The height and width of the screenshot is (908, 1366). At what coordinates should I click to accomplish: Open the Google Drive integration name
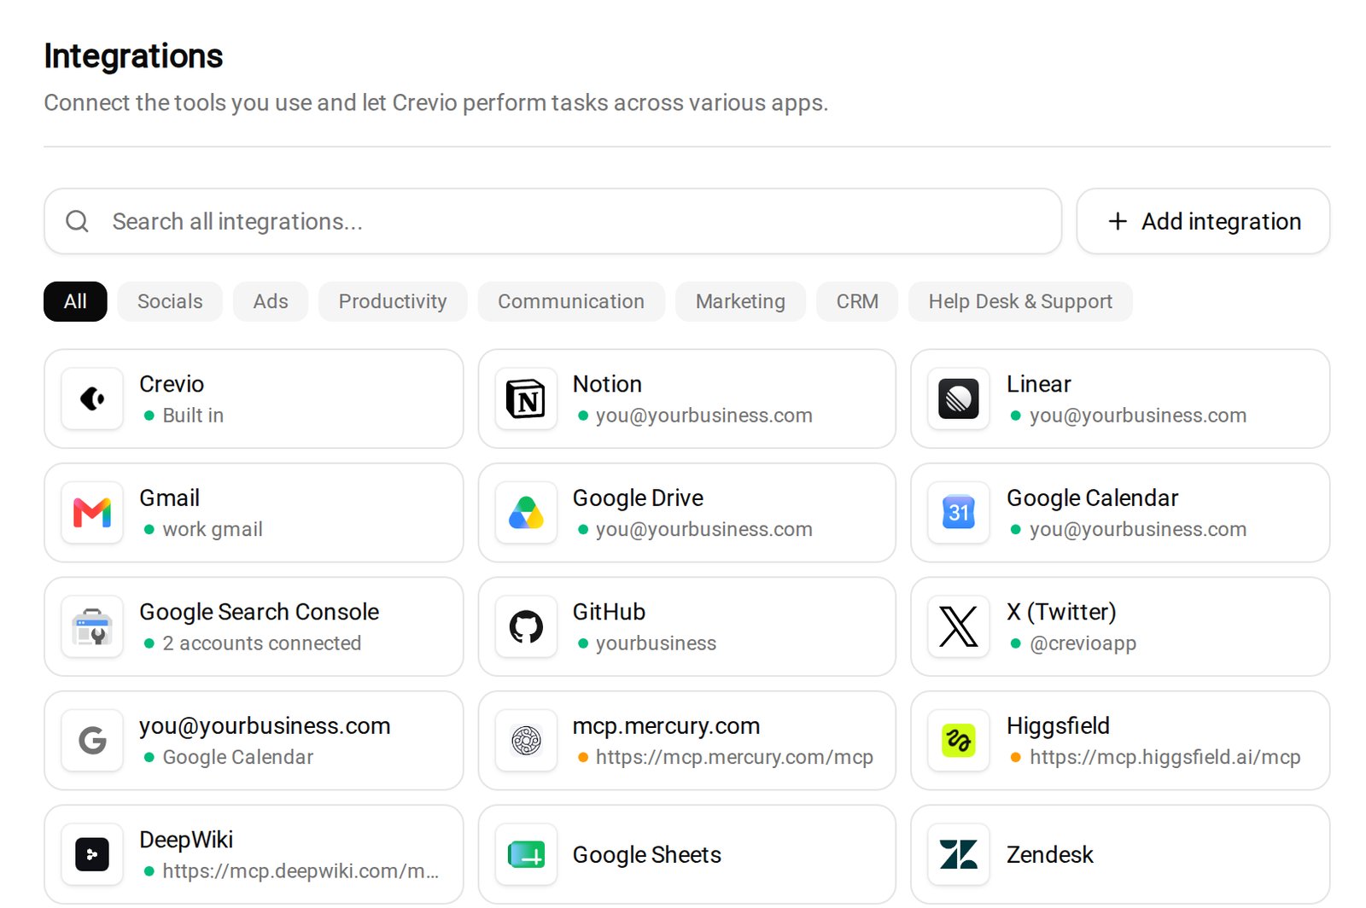[x=638, y=498]
